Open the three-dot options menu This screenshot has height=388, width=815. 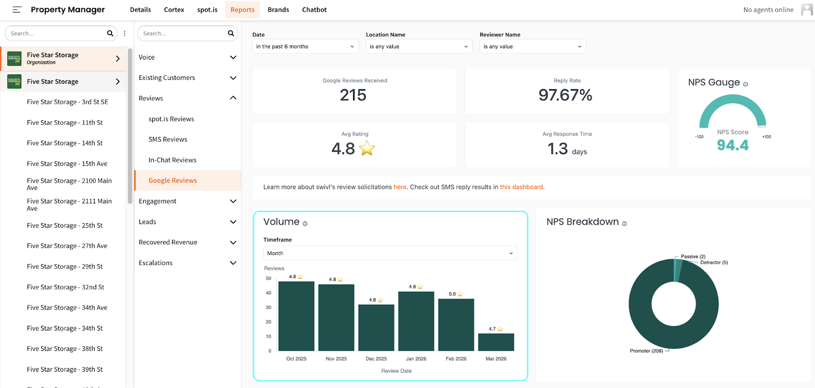[124, 33]
